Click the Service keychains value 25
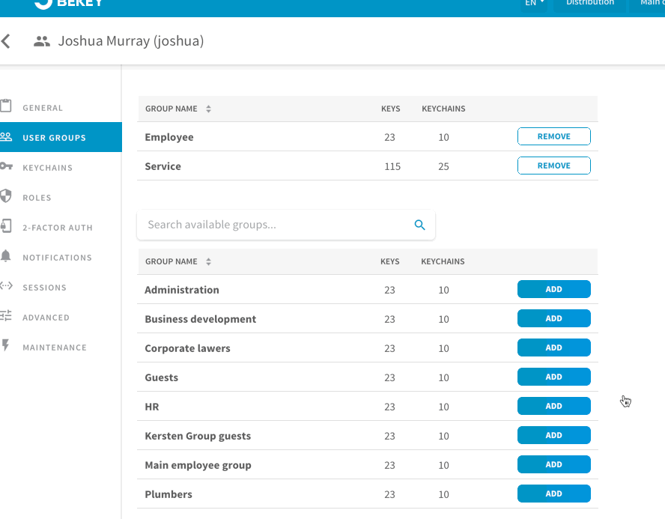 [x=443, y=167]
